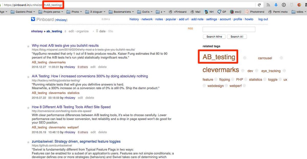Star the 'zumba/swivel' bookmark entry
The width and height of the screenshot is (307, 159).
point(28,142)
